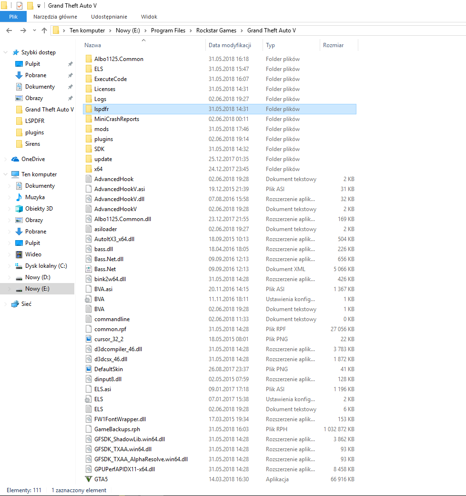
Task: Select the AdvancedHookV.asi file icon
Action: click(89, 189)
